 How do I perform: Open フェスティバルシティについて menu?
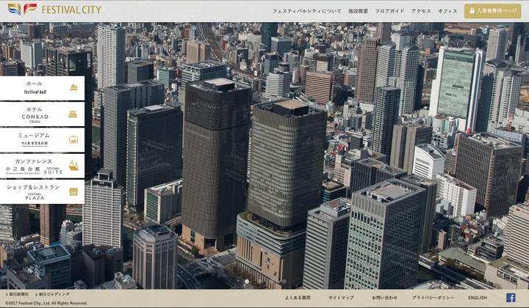306,11
